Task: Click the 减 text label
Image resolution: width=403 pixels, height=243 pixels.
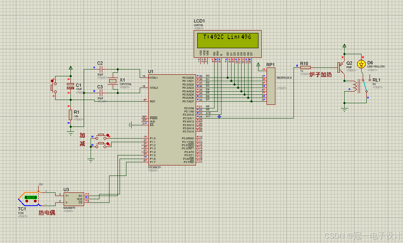Action: (x=82, y=143)
